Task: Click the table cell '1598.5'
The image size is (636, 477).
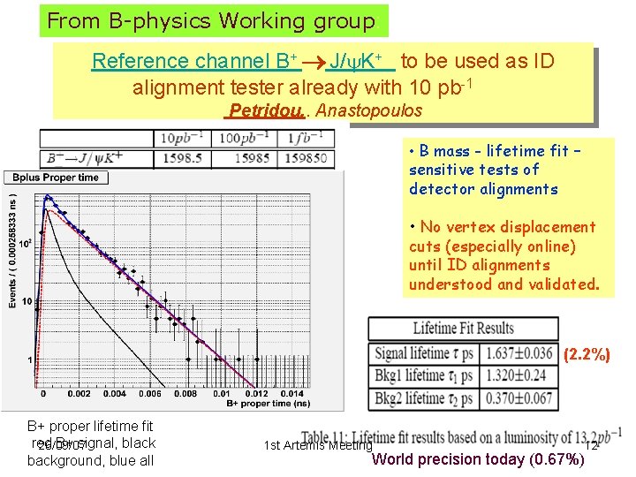Action: point(182,158)
